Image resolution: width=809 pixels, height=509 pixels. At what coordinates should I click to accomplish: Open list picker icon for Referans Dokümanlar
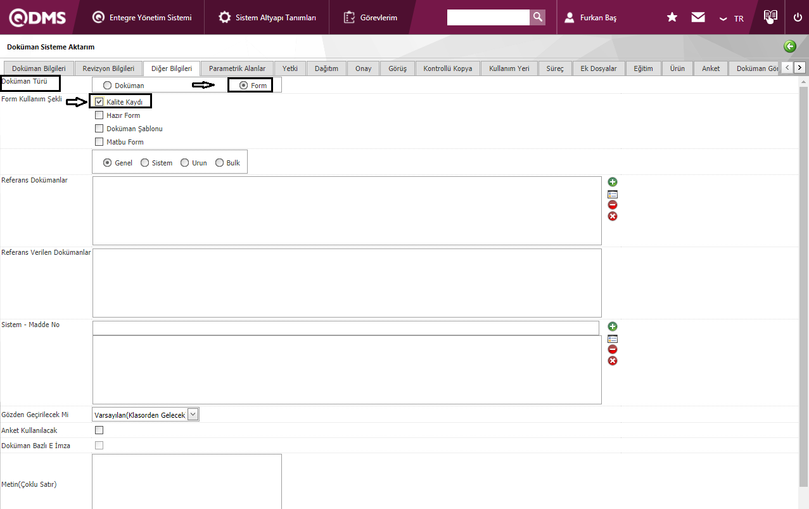(x=613, y=194)
